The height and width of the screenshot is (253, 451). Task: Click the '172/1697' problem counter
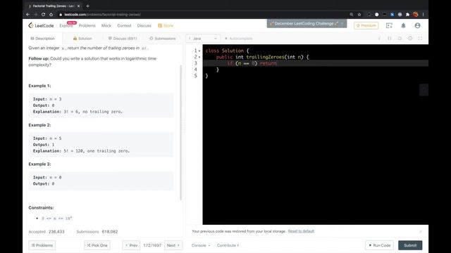click(x=152, y=245)
